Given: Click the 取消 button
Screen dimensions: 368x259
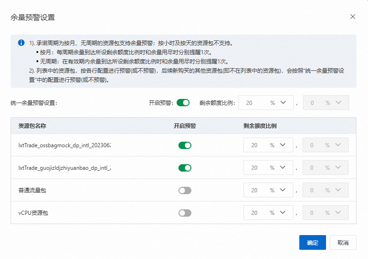Looking at the screenshot, I should click(x=343, y=242).
